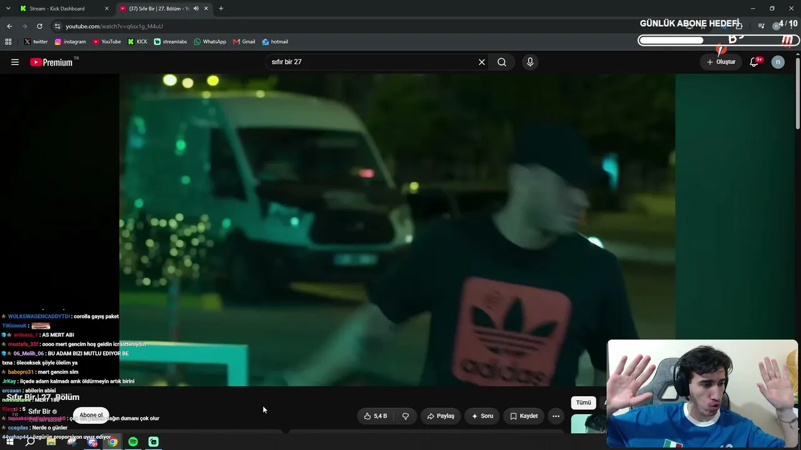Open the Windows Start menu
The height and width of the screenshot is (450, 801).
10,442
